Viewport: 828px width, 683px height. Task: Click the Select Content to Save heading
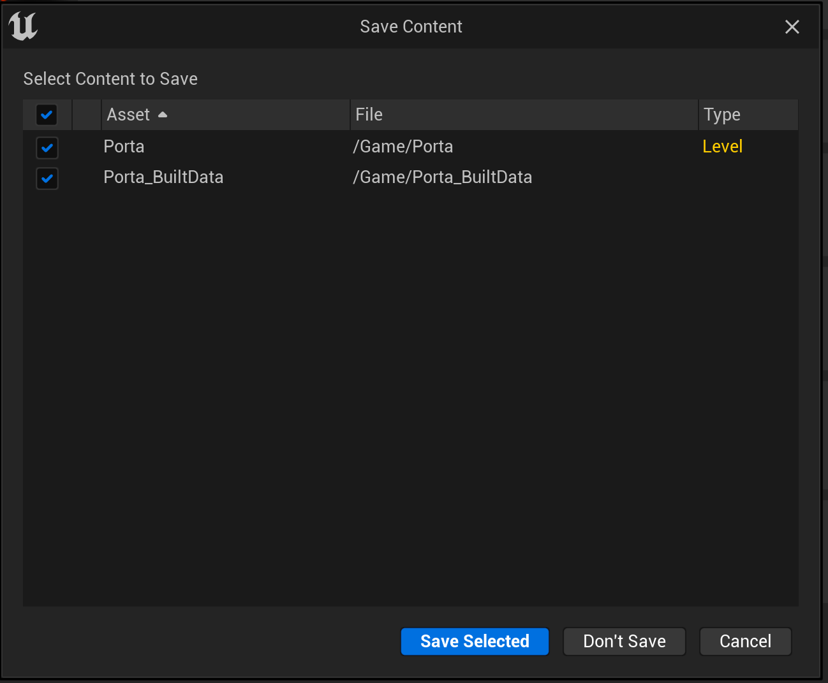tap(110, 79)
